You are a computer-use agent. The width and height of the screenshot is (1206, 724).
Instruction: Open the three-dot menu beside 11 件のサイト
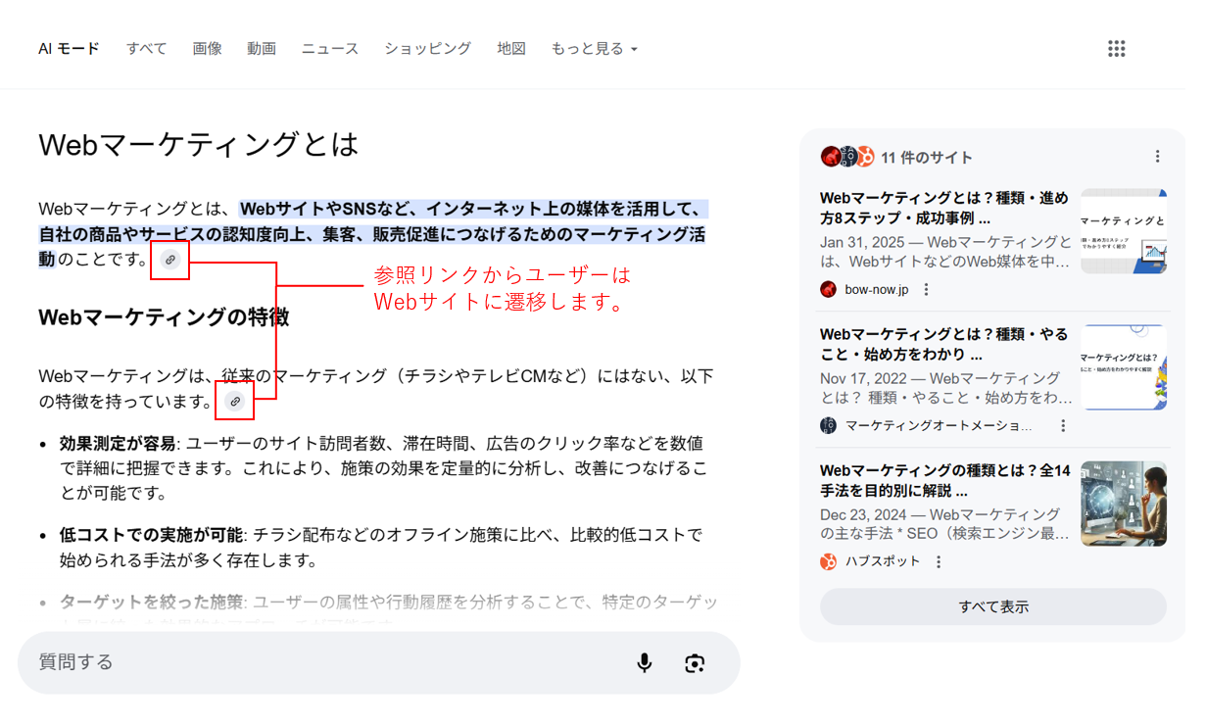[x=1157, y=157]
